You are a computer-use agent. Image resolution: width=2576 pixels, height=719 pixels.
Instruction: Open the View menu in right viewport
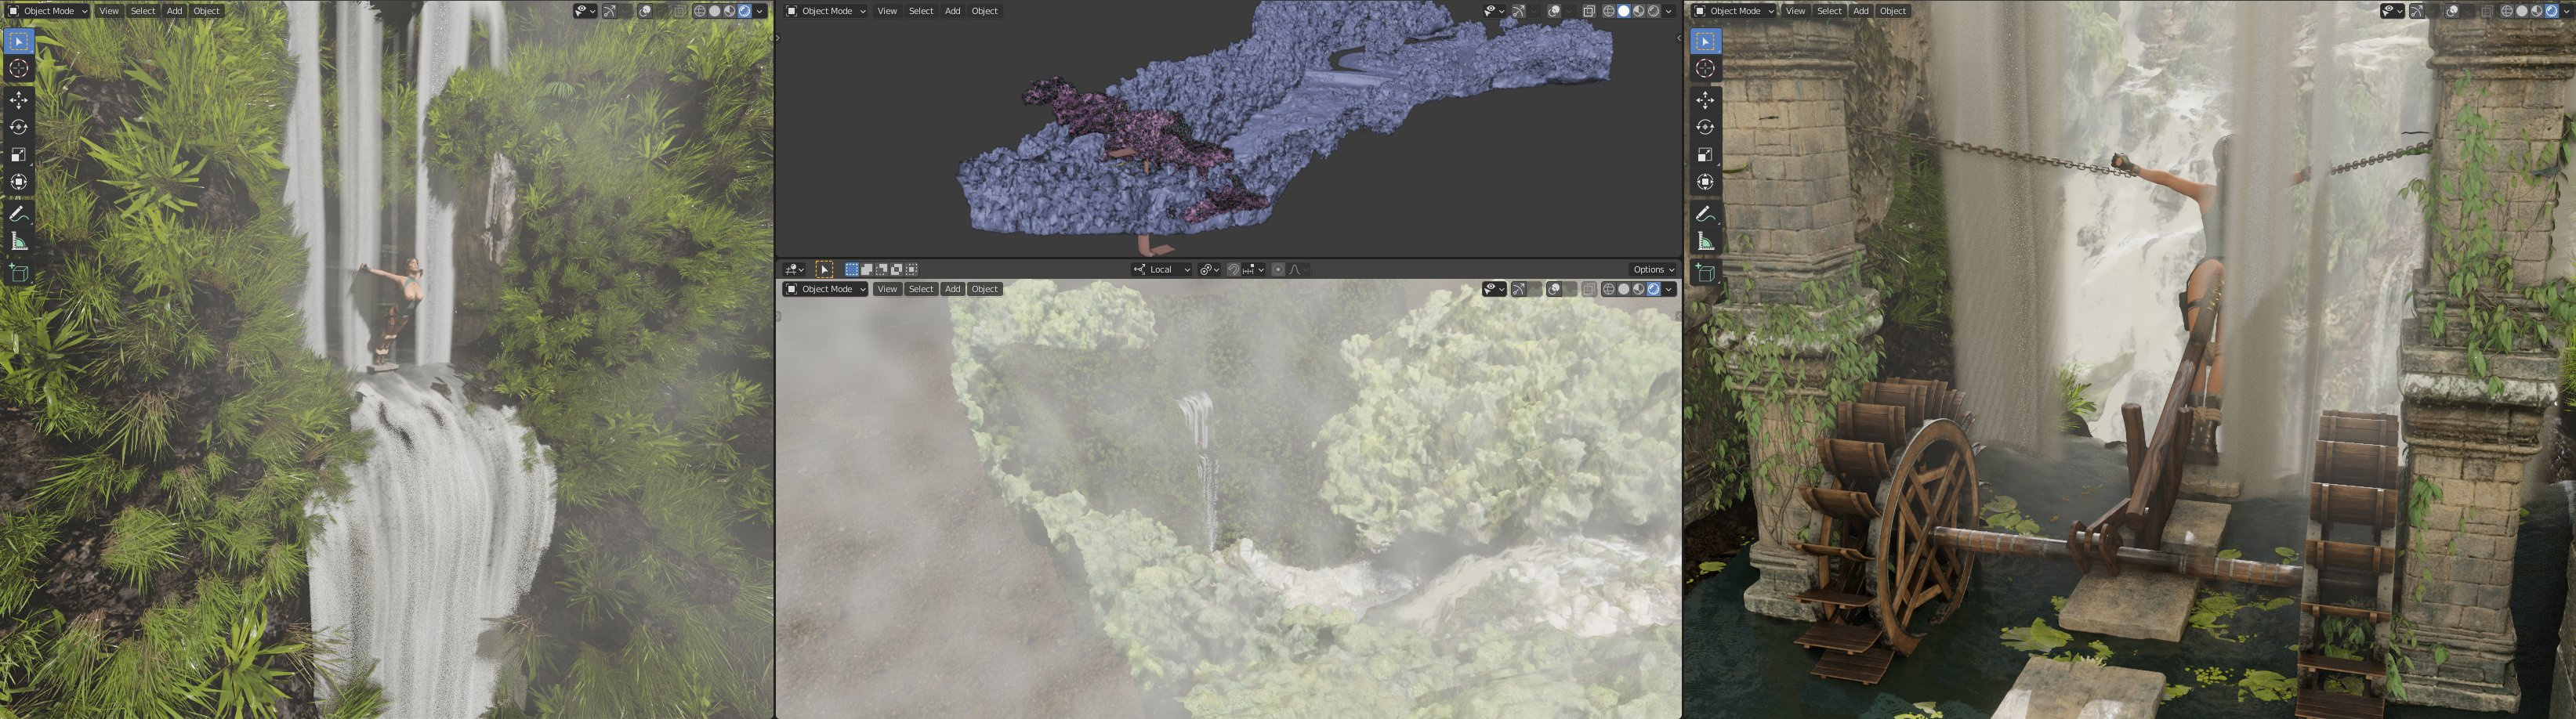(1795, 11)
